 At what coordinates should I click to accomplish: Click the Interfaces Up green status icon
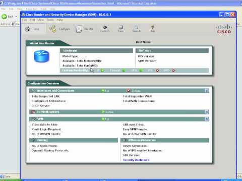point(103,90)
